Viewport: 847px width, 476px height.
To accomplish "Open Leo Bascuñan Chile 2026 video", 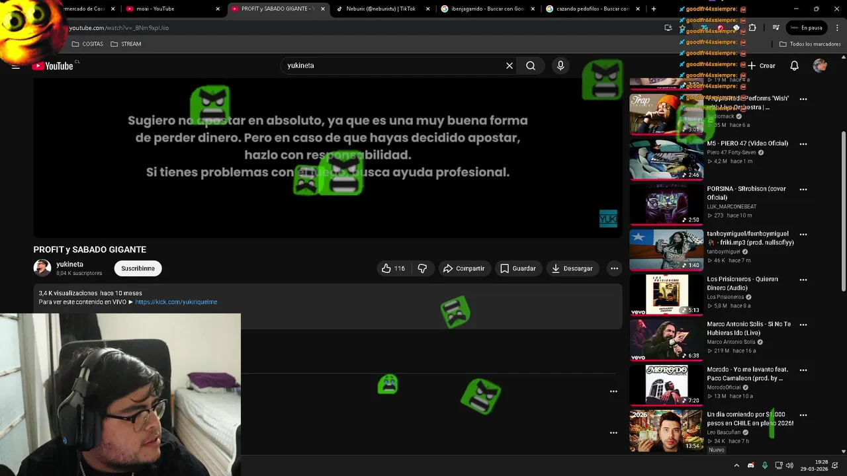I will click(666, 430).
